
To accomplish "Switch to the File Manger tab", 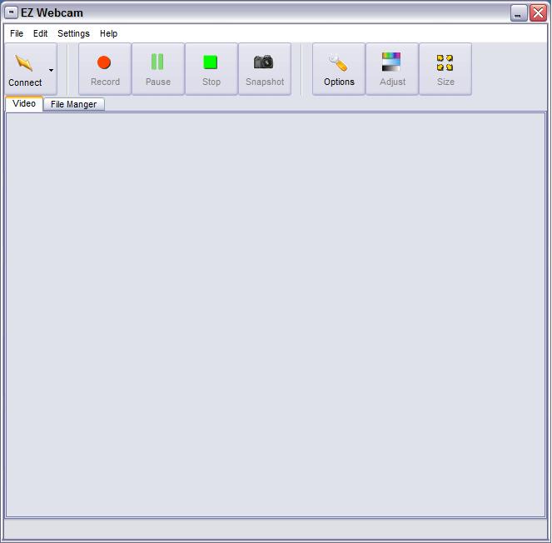I will [x=73, y=105].
